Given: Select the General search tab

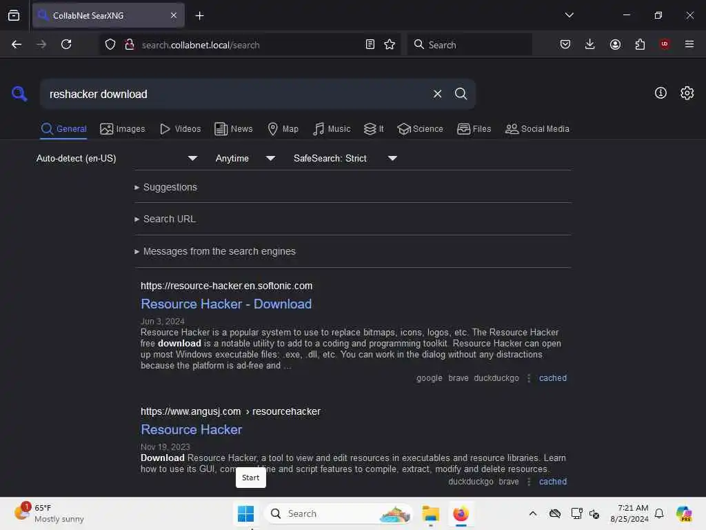Looking at the screenshot, I should tap(63, 129).
